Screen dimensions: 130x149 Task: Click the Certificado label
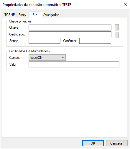click(17, 34)
